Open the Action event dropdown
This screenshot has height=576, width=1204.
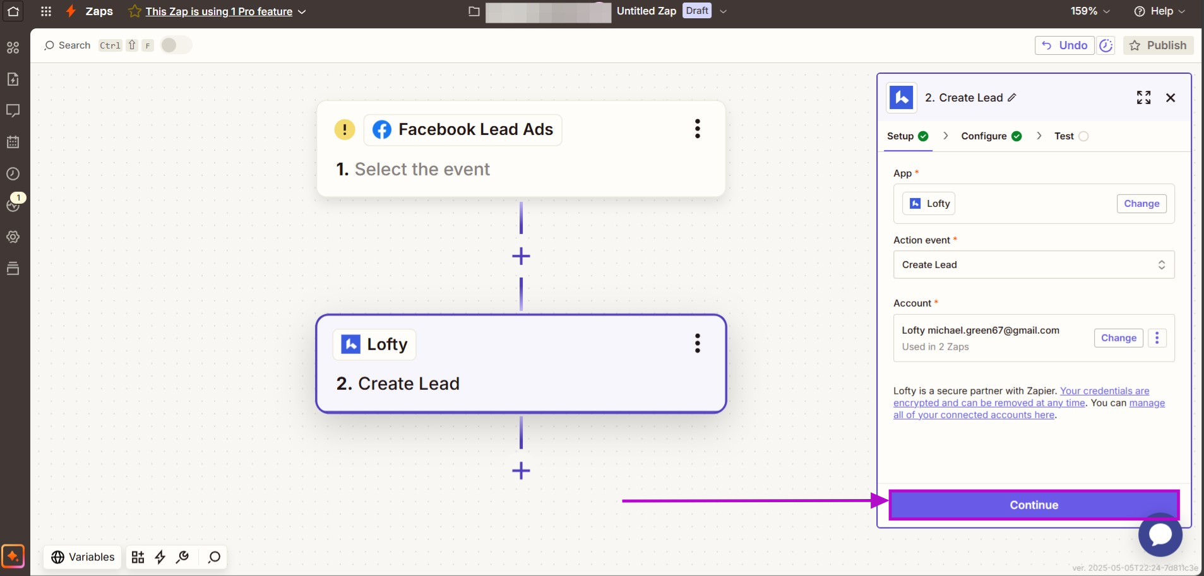pos(1034,265)
